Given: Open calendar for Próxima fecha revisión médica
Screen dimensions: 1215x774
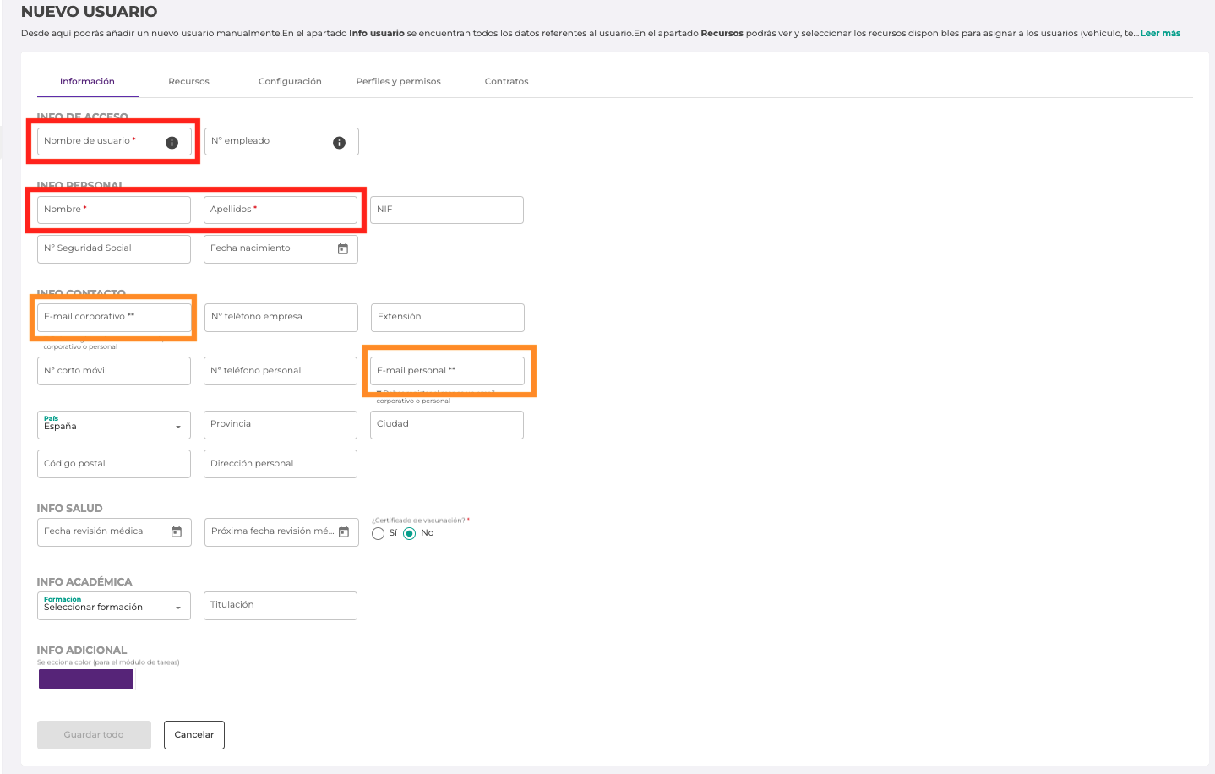Looking at the screenshot, I should [344, 532].
